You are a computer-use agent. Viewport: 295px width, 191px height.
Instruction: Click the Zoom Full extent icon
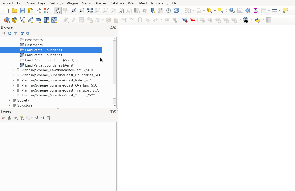pyautogui.click(x=90, y=11)
